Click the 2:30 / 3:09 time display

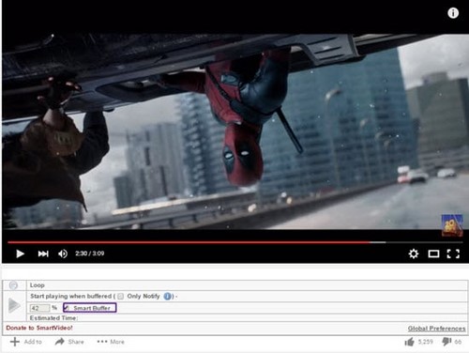[90, 253]
